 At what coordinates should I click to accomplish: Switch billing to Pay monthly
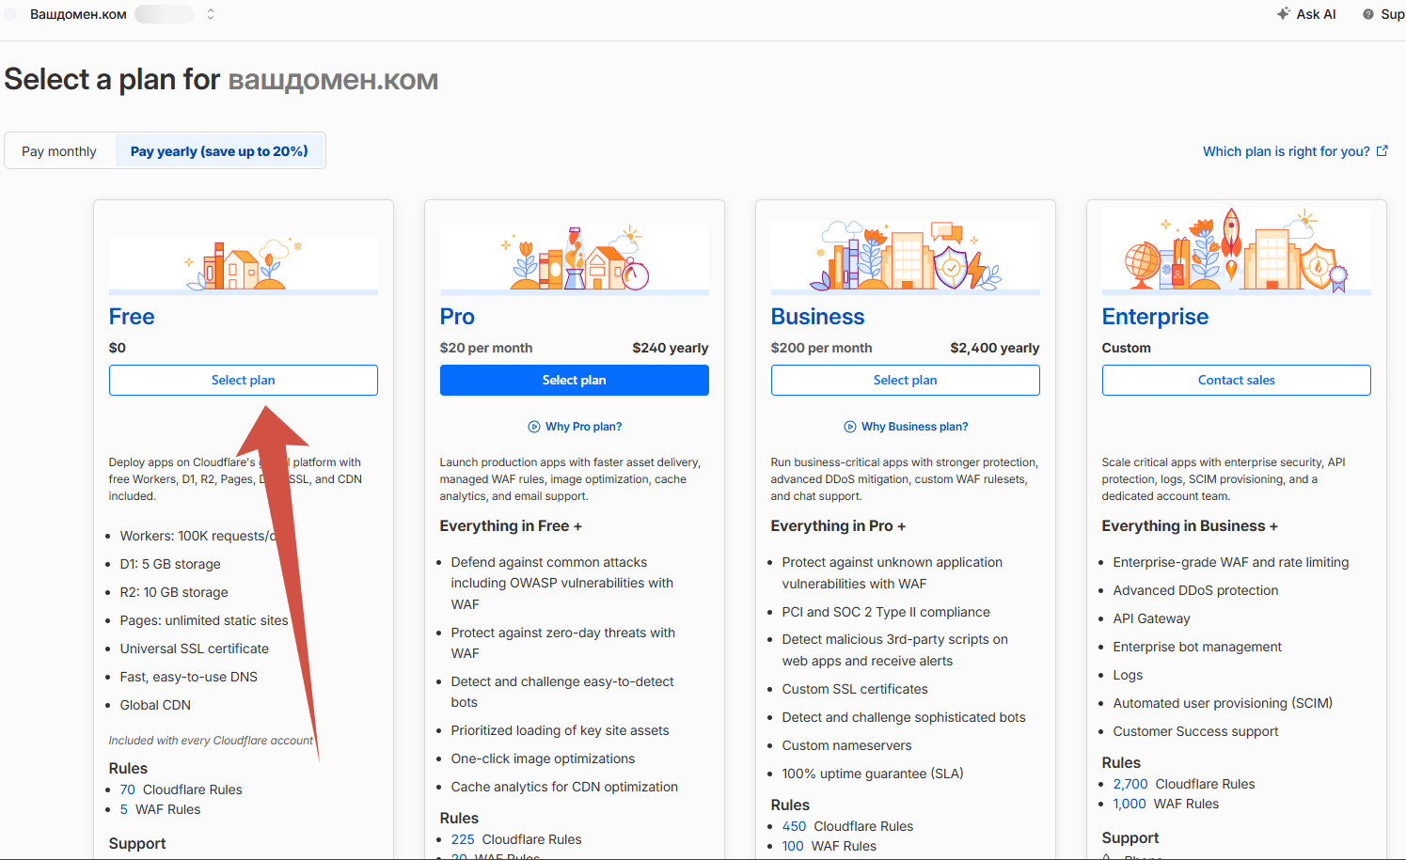[x=59, y=151]
